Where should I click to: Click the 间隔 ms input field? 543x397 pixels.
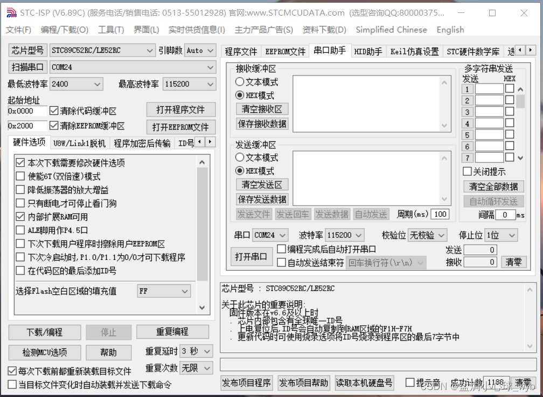pyautogui.click(x=505, y=215)
